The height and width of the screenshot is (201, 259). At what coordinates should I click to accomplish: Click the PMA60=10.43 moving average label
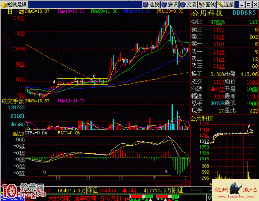(x=137, y=11)
